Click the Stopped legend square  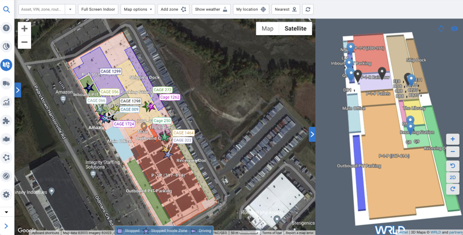click(x=119, y=231)
